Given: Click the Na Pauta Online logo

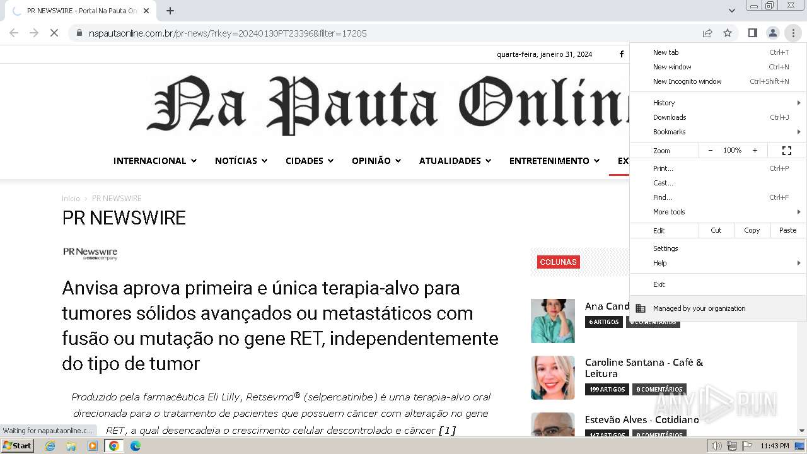Looking at the screenshot, I should pyautogui.click(x=388, y=105).
